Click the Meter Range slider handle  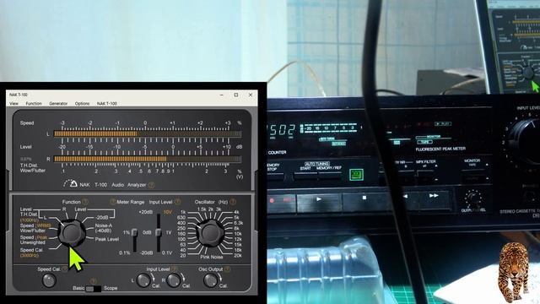tap(134, 233)
